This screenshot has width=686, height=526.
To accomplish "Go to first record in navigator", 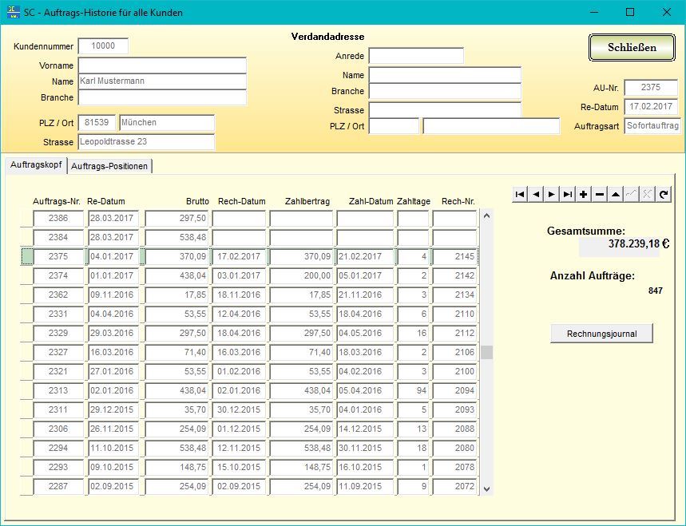I will 520,194.
